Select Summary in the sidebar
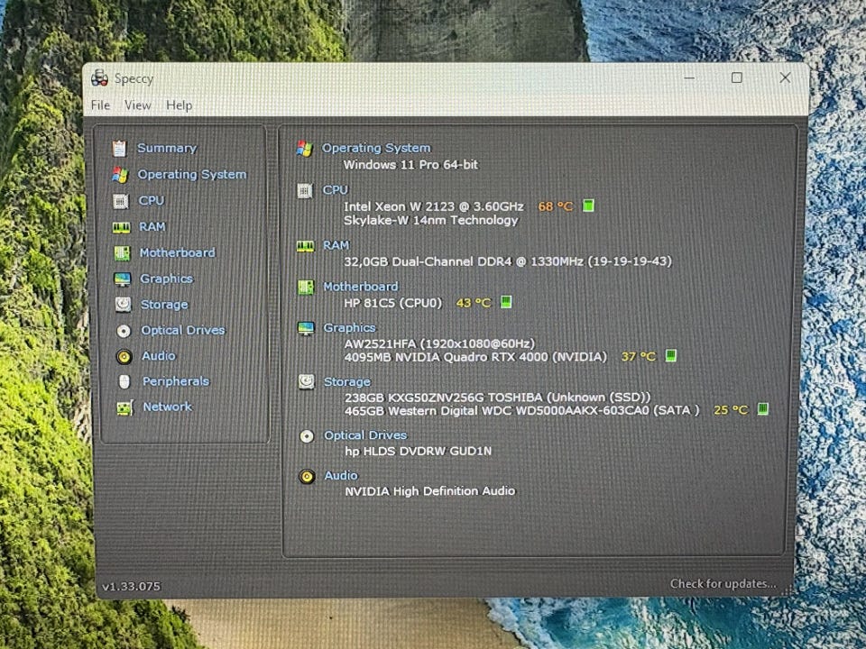866x649 pixels. (167, 148)
